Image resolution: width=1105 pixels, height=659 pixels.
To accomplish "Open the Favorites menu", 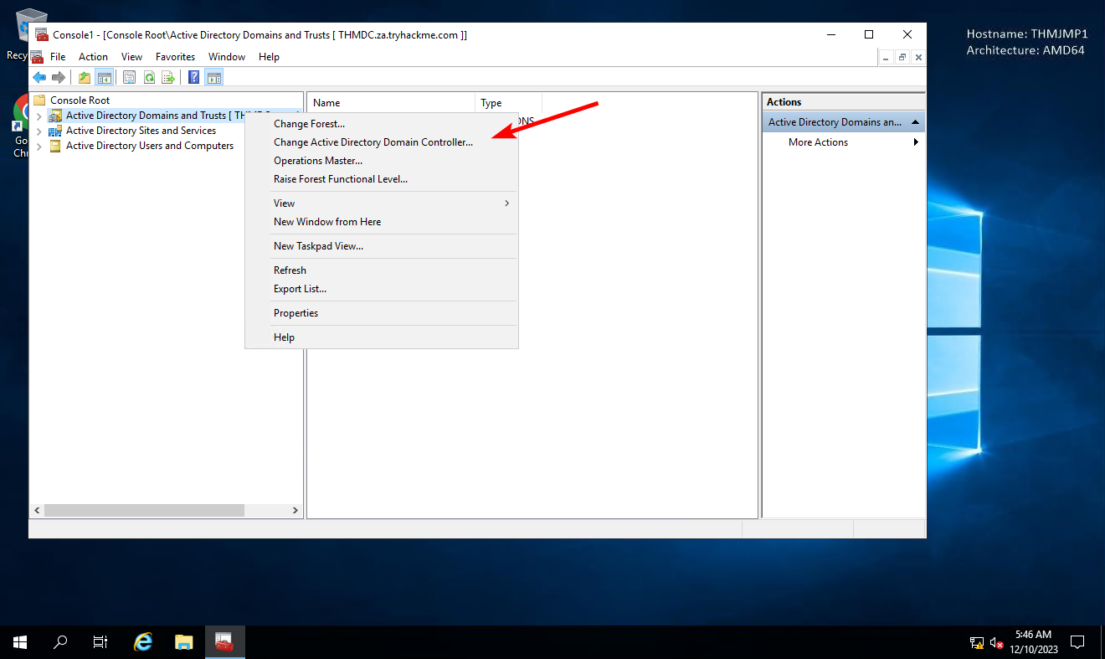I will click(x=175, y=57).
